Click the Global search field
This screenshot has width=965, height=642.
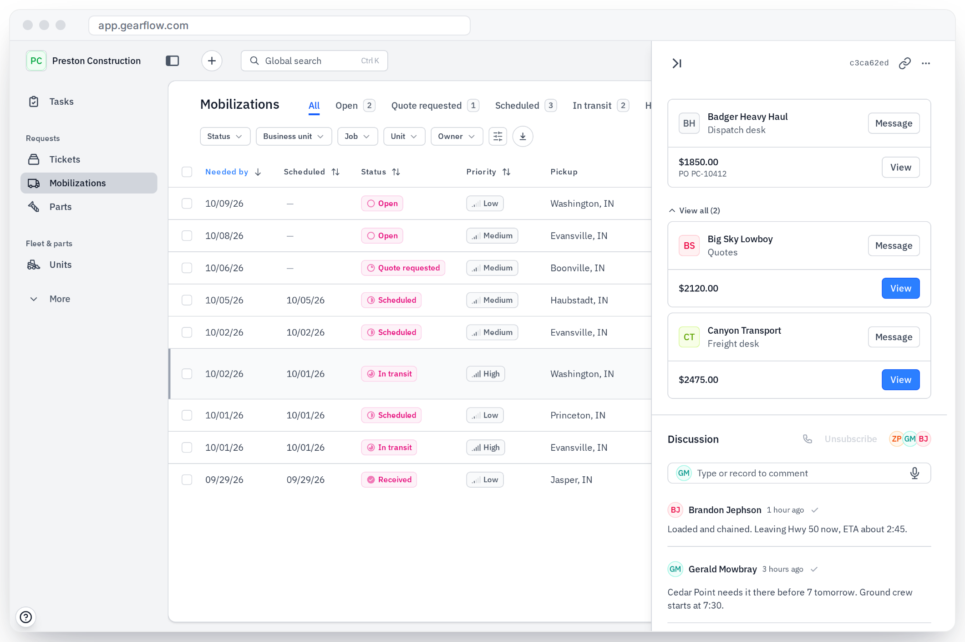click(314, 61)
